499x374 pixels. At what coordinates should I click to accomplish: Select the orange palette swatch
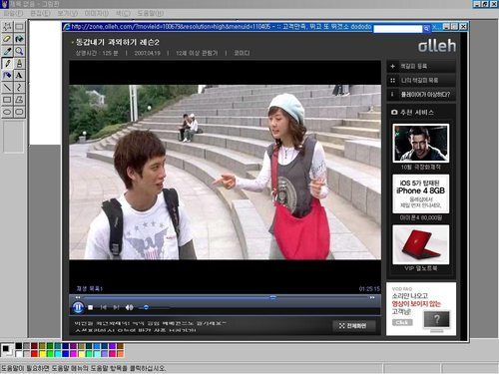pyautogui.click(x=121, y=354)
